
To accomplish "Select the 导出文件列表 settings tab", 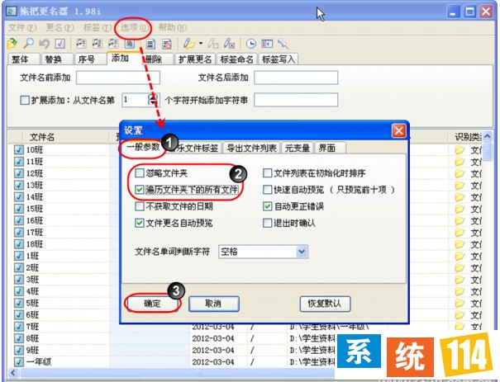I will coord(251,148).
